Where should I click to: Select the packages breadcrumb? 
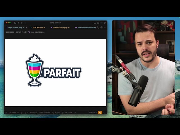(10, 32)
